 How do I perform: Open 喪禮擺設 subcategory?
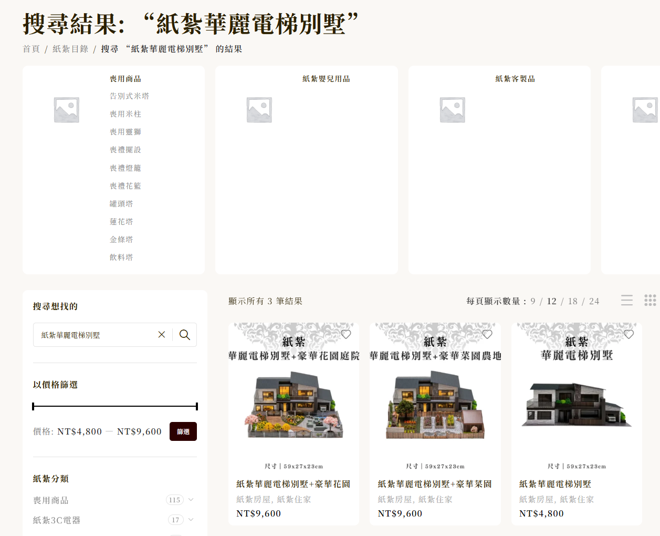(x=125, y=150)
